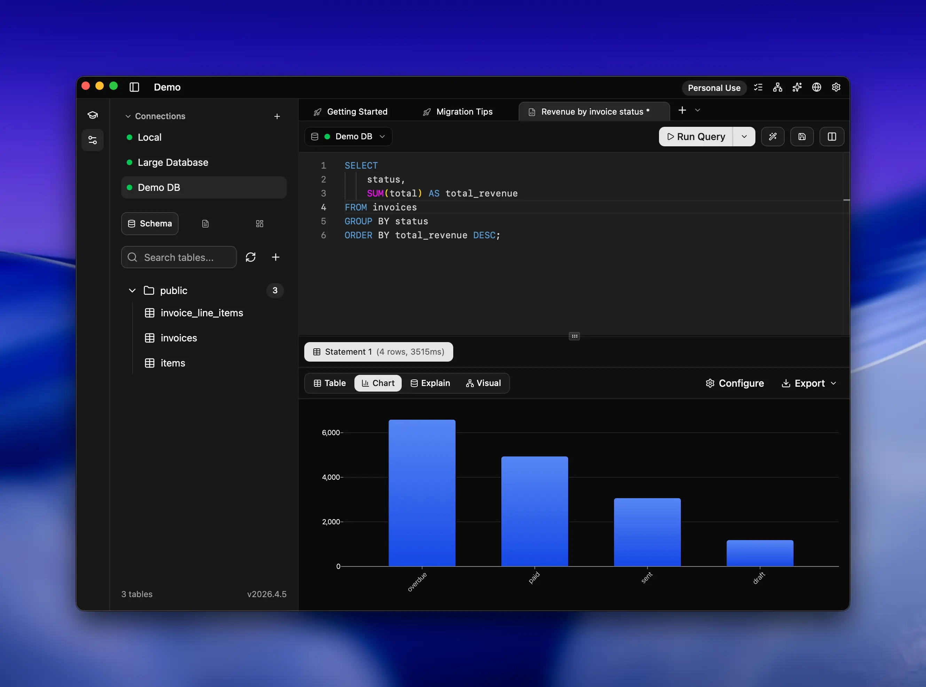926x687 pixels.
Task: Click the entity relationship diagram icon in titlebar
Action: pos(777,87)
